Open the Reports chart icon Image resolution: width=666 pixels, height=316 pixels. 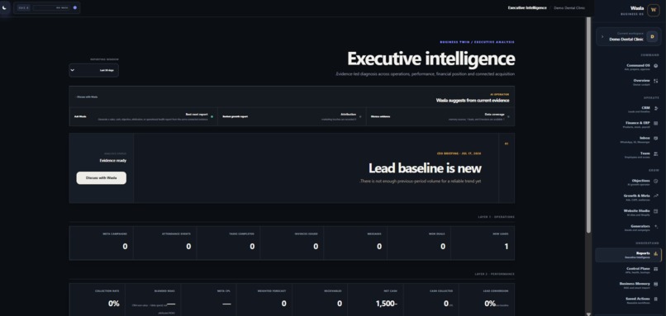point(656,253)
